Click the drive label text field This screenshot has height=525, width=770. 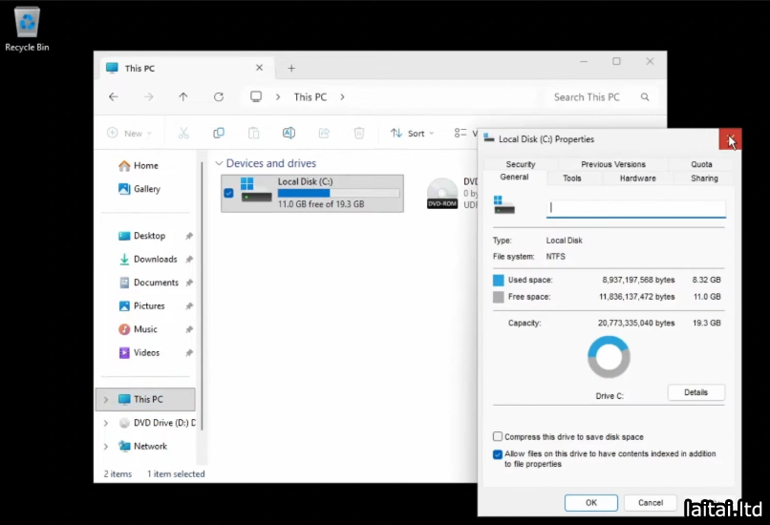point(635,208)
